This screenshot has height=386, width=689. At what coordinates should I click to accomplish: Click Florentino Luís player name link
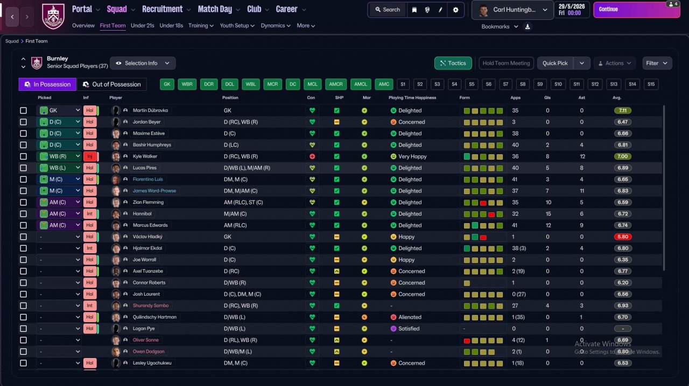[x=147, y=180]
